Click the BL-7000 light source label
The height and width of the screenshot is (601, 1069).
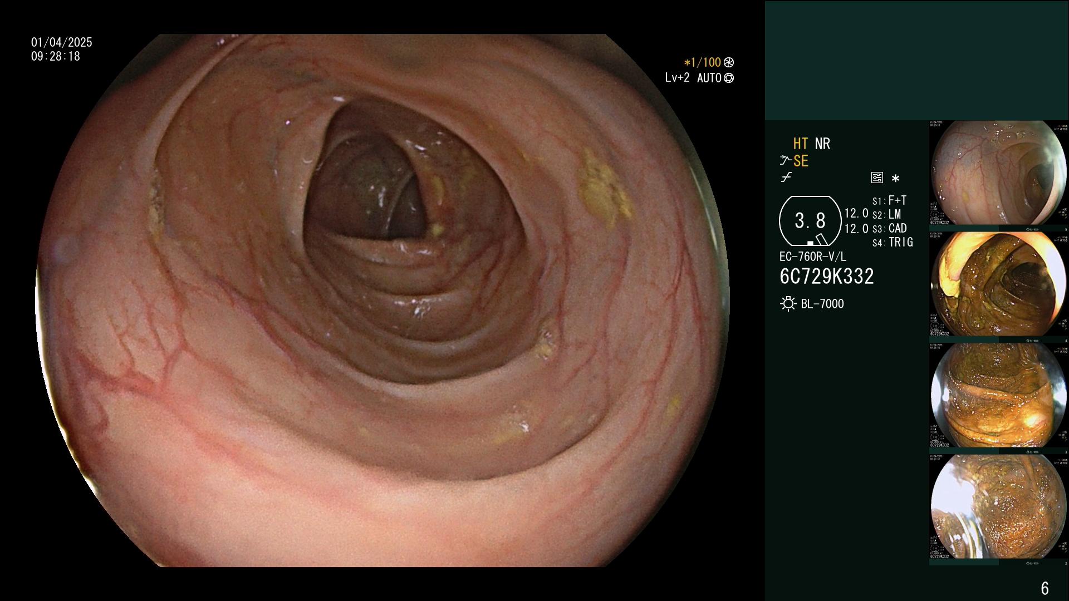822,304
